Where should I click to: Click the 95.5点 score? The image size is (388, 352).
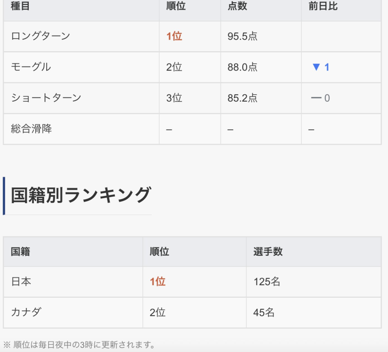242,36
